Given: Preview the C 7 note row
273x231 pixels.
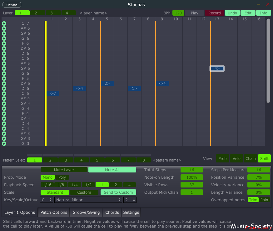Looking at the screenshot, I should pos(4,23).
